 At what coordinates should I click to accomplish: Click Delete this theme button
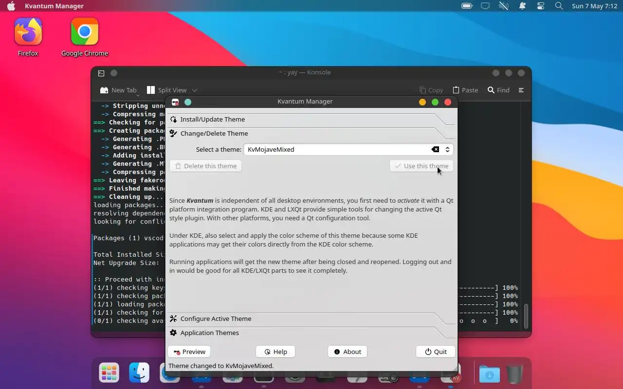tap(205, 166)
